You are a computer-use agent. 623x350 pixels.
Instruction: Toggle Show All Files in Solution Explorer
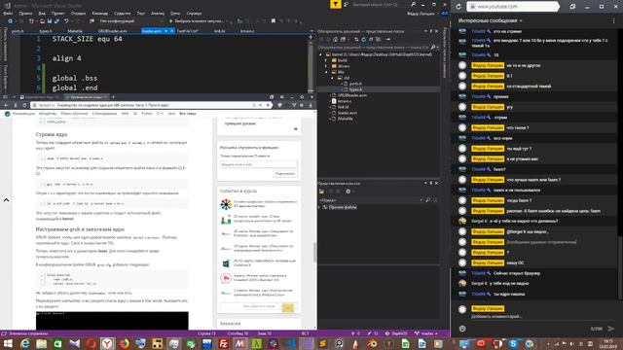378,39
